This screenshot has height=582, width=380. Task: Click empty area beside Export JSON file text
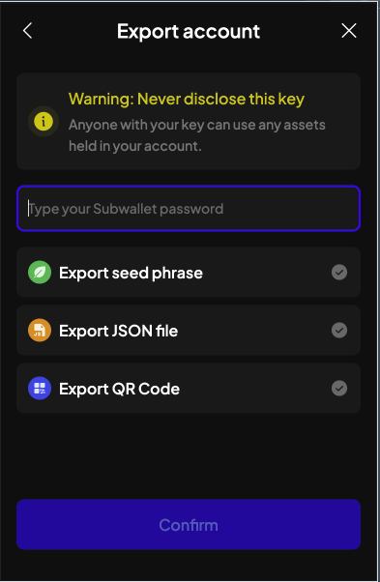(252, 331)
